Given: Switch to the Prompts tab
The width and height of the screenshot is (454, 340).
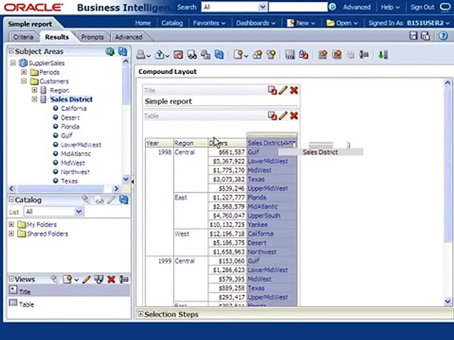Looking at the screenshot, I should (x=92, y=37).
